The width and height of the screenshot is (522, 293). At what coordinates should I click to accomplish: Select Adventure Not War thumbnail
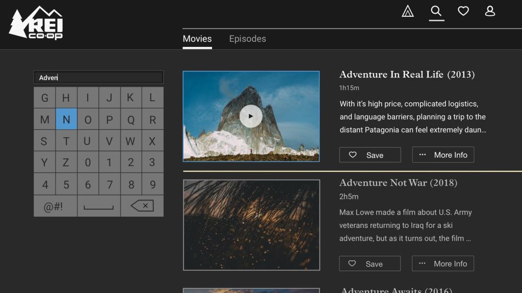coord(251,225)
